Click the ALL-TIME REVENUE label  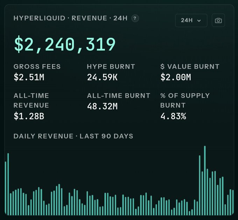click(x=31, y=100)
